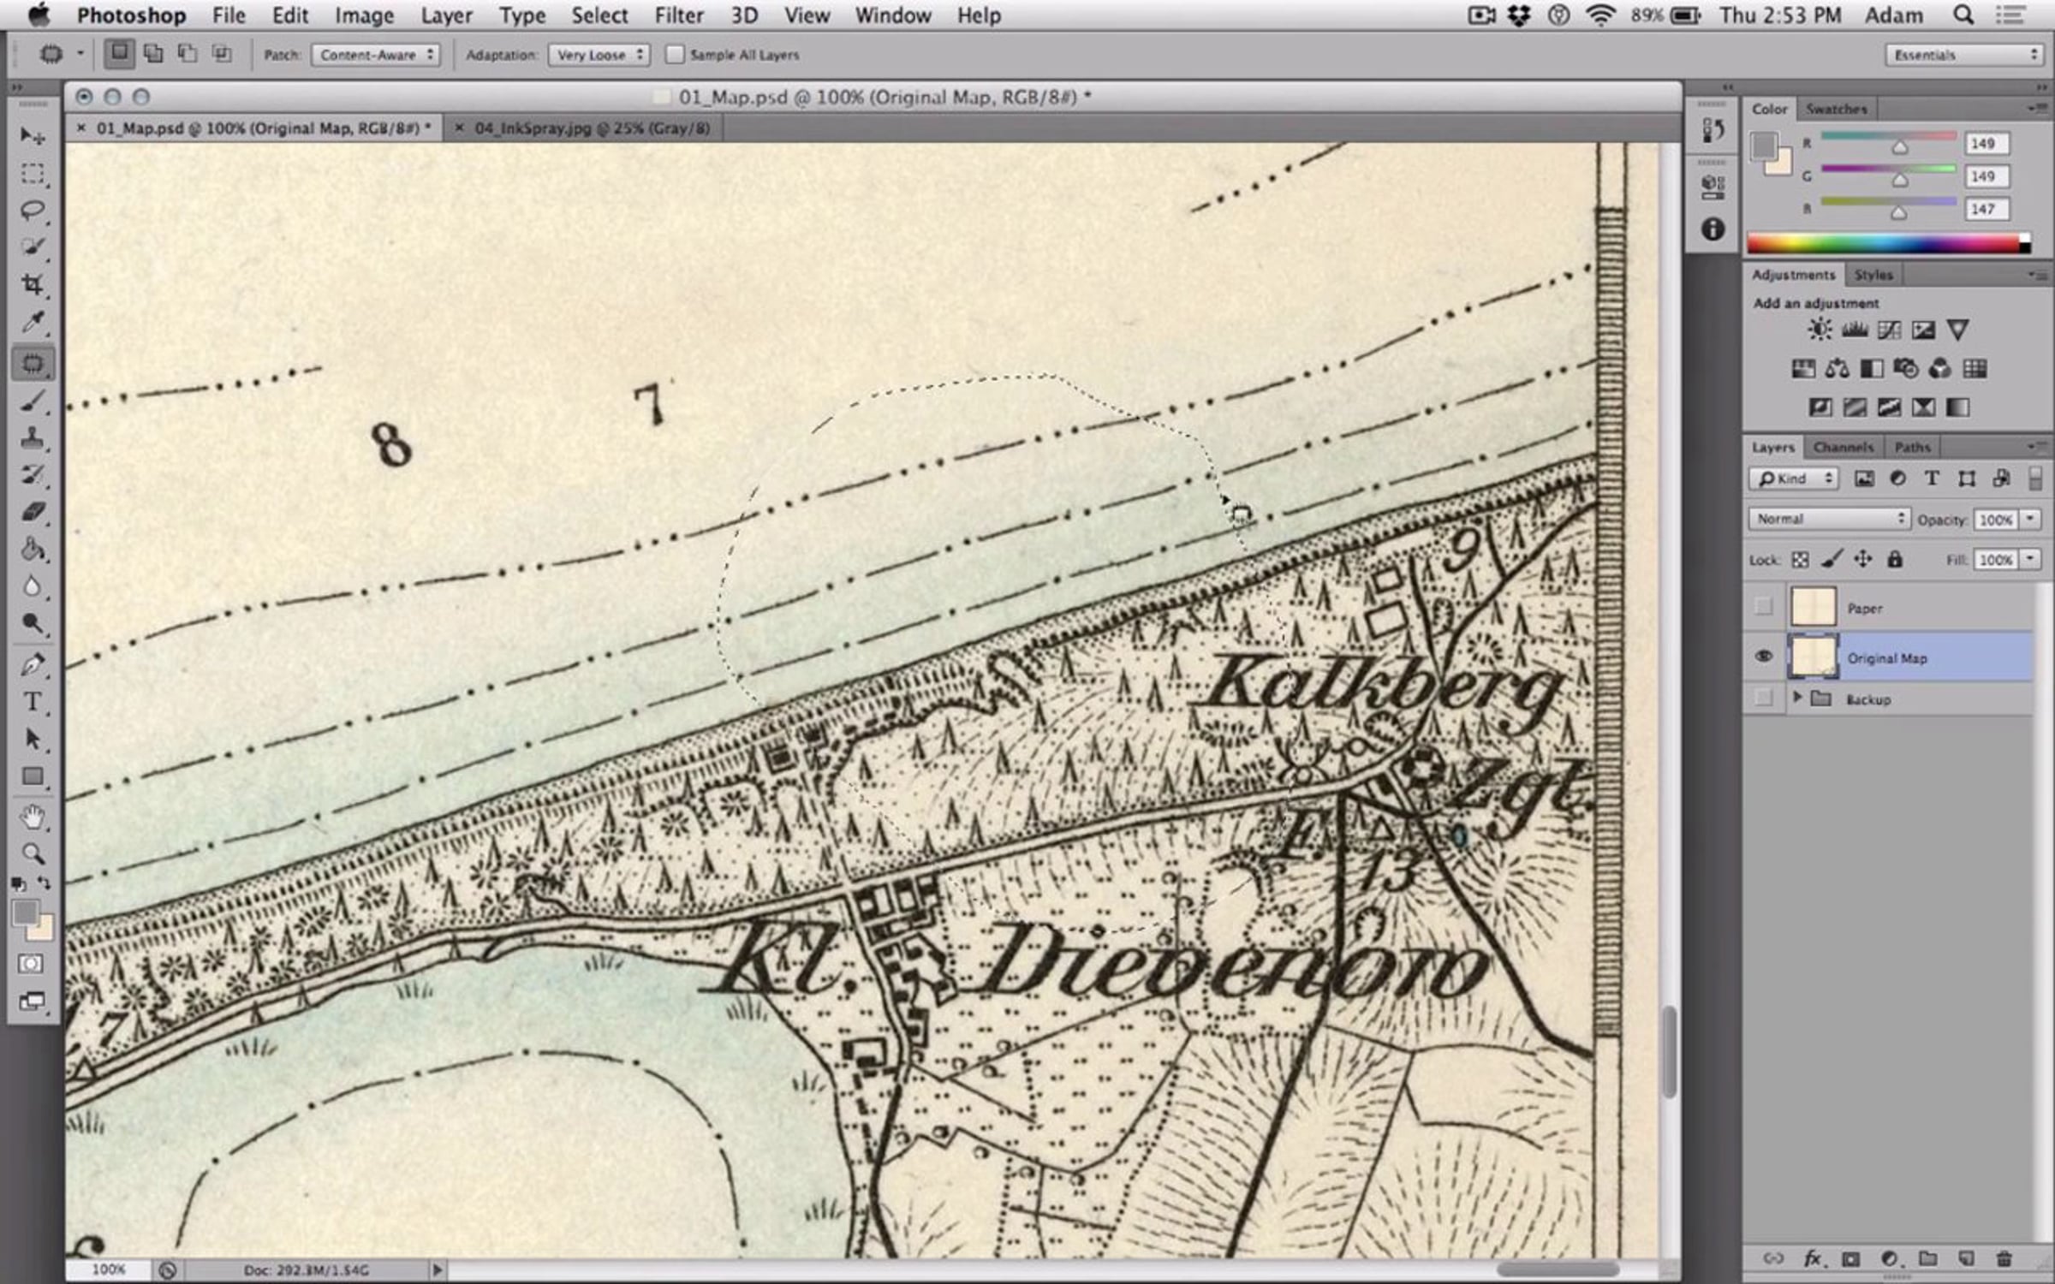
Task: Select the Crop tool
Action: [33, 284]
